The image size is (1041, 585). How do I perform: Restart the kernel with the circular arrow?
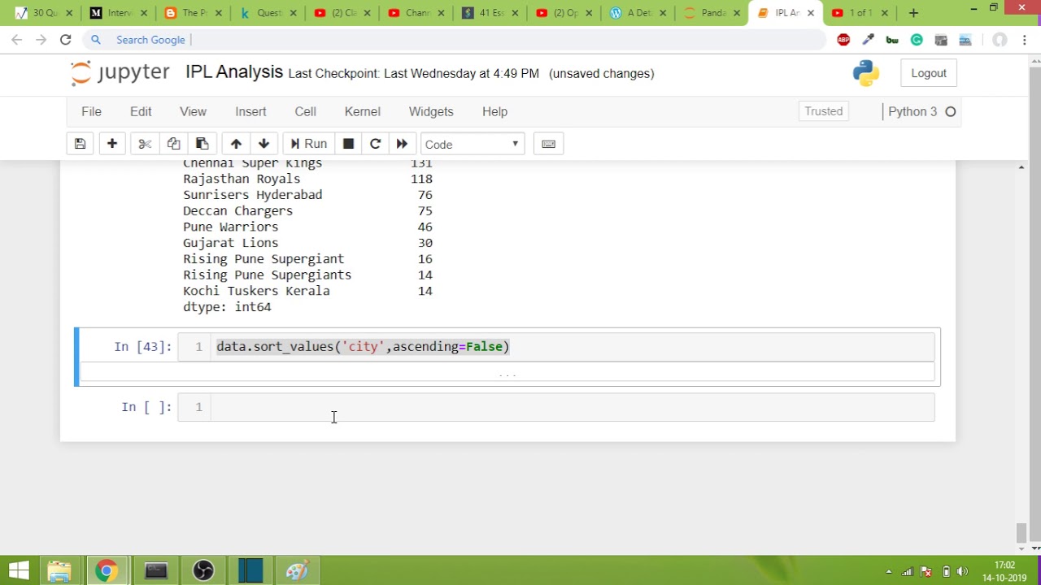click(x=375, y=144)
